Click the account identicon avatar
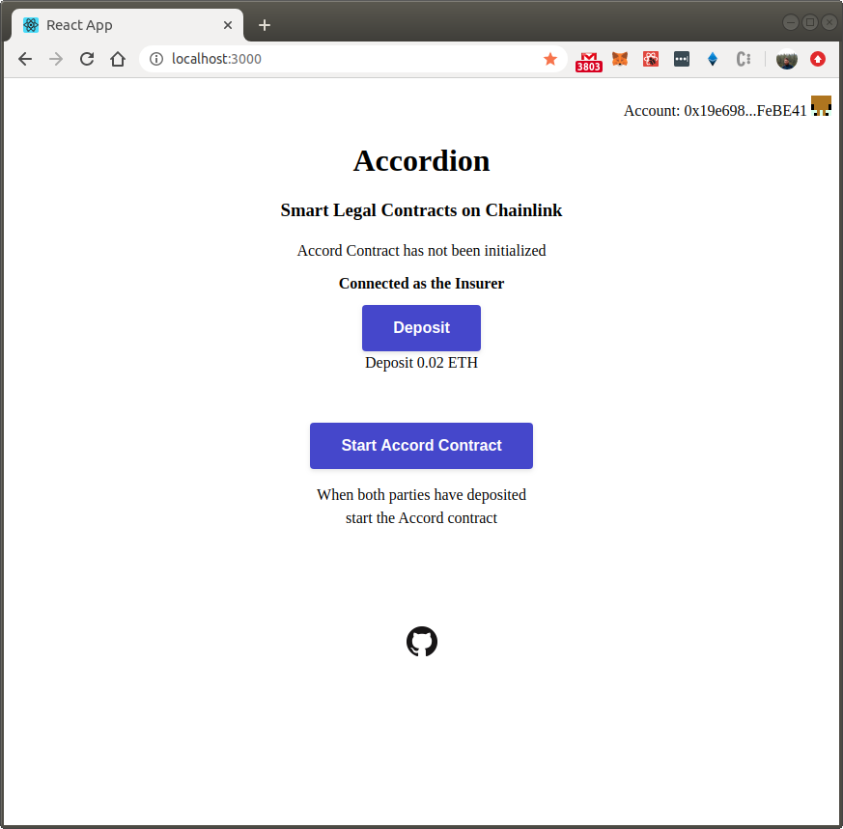Image resolution: width=843 pixels, height=829 pixels. (821, 106)
